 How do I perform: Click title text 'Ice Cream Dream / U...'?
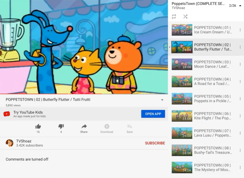[x=213, y=32]
